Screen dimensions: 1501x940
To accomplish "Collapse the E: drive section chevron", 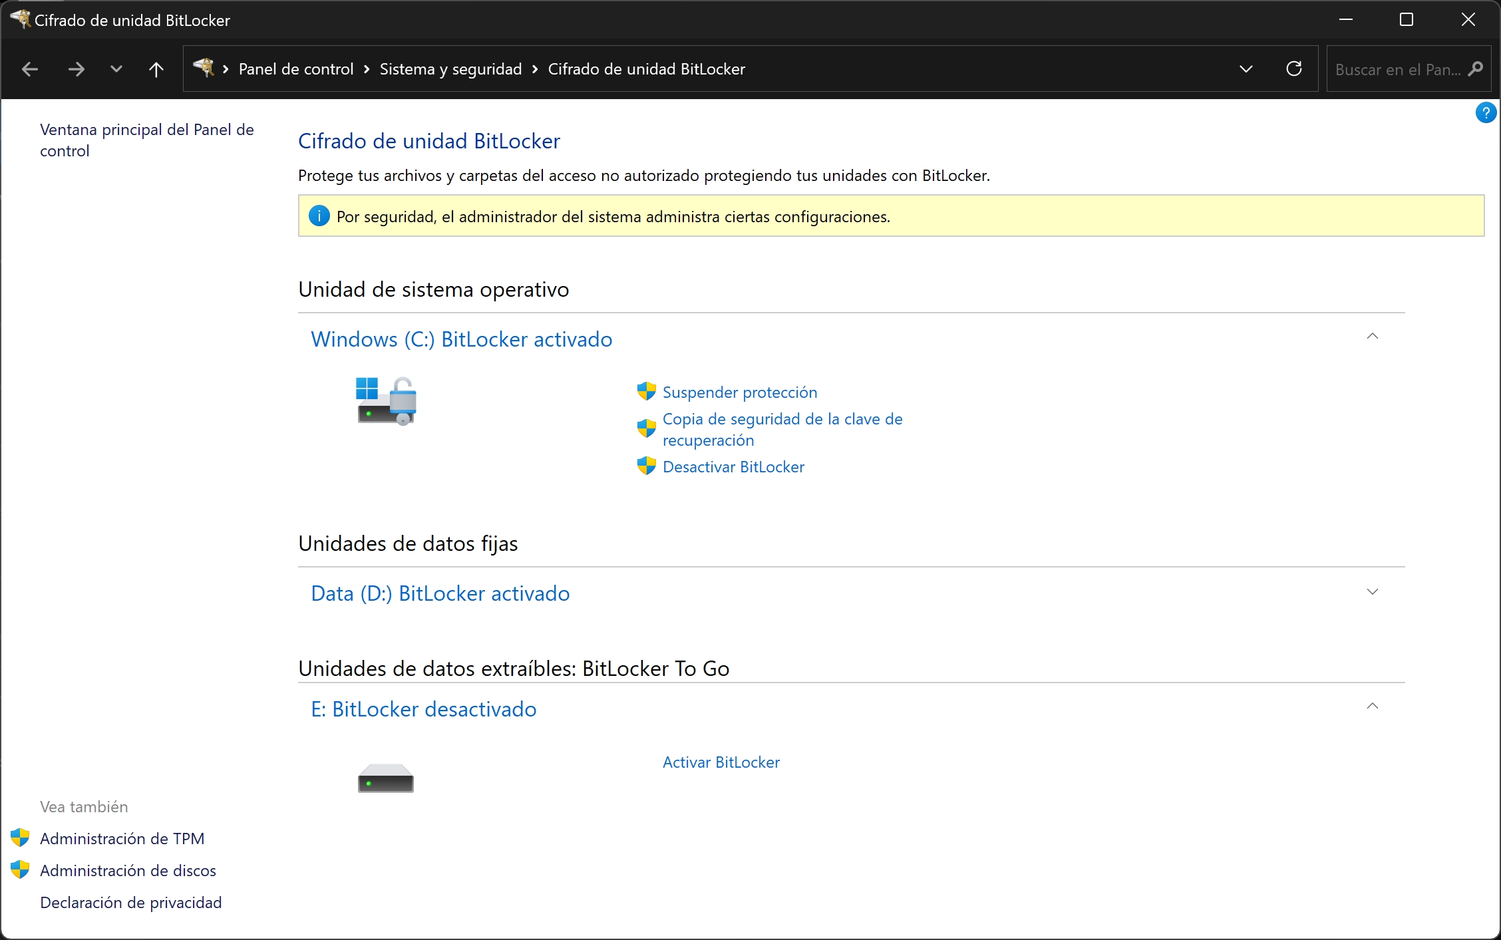I will click(x=1372, y=706).
